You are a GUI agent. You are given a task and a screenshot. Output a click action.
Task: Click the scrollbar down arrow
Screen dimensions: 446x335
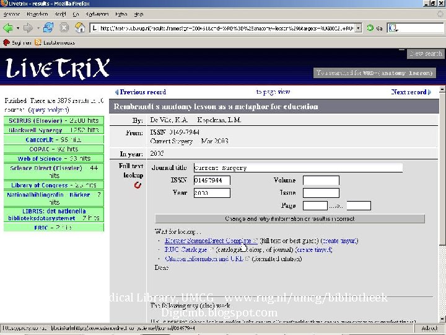click(442, 318)
